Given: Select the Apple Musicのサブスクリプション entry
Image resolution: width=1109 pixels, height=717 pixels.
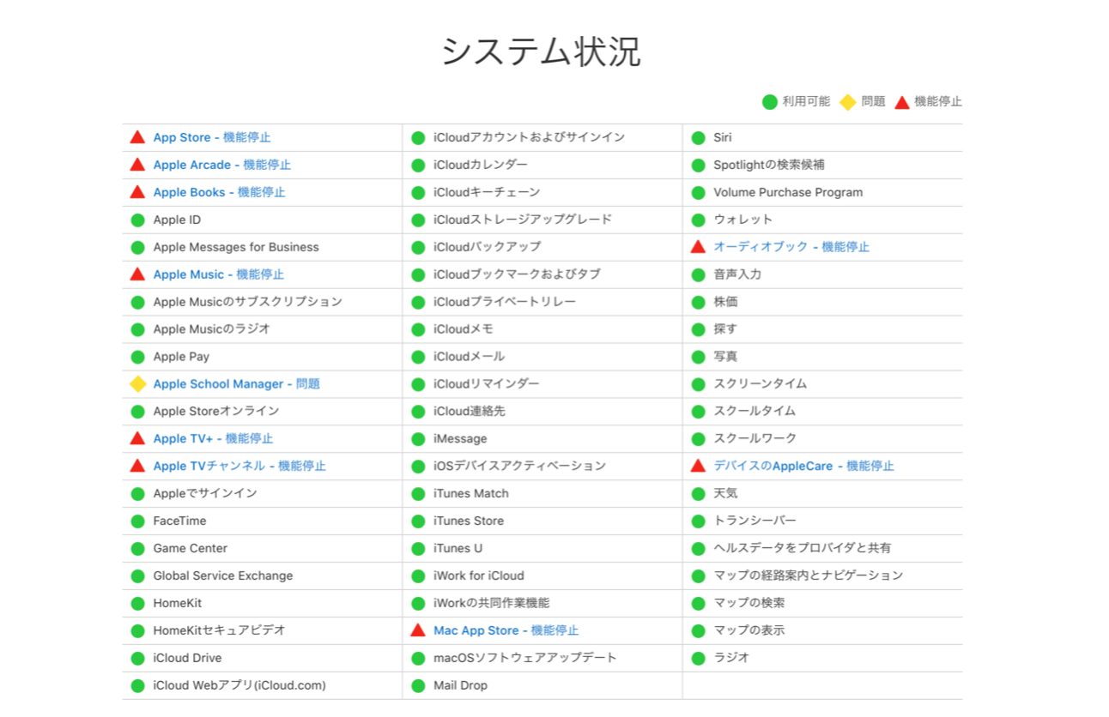Looking at the screenshot, I should coord(248,302).
